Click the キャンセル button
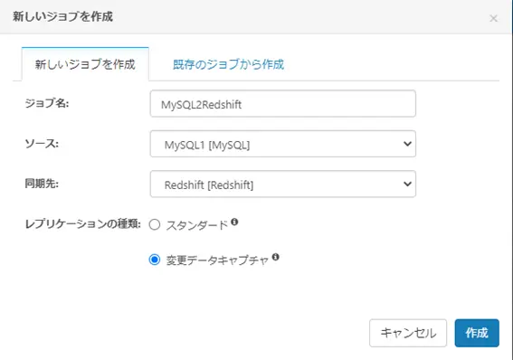This screenshot has height=360, width=513. click(408, 333)
